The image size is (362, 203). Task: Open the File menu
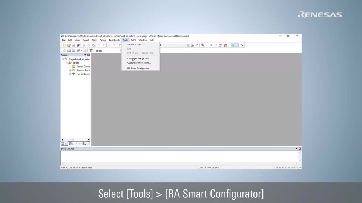tap(64, 40)
